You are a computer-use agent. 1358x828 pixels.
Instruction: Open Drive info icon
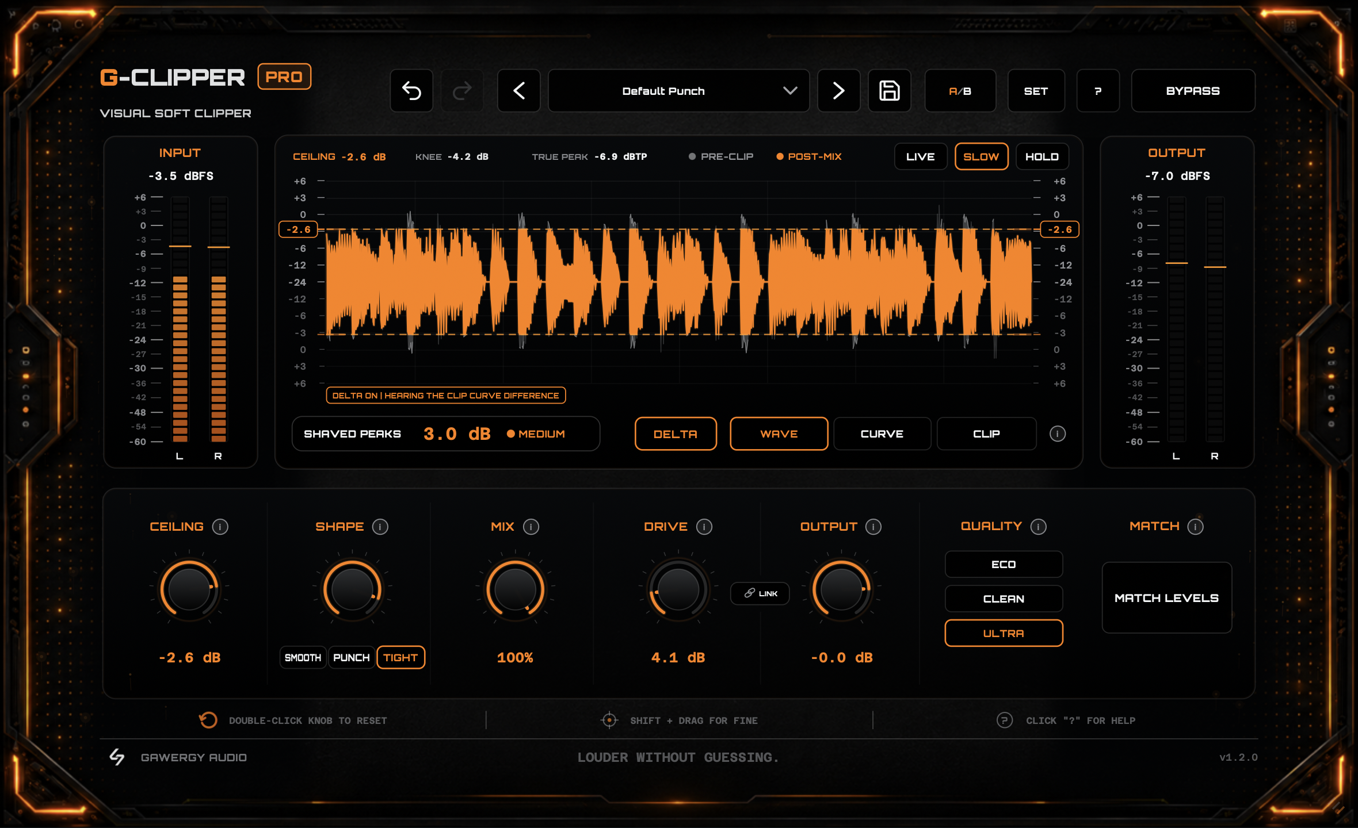coord(704,527)
